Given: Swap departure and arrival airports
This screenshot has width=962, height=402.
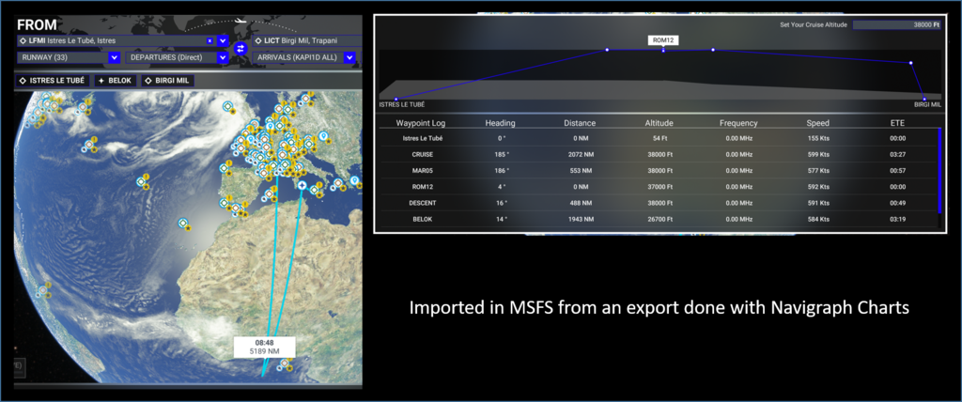Looking at the screenshot, I should [x=240, y=47].
